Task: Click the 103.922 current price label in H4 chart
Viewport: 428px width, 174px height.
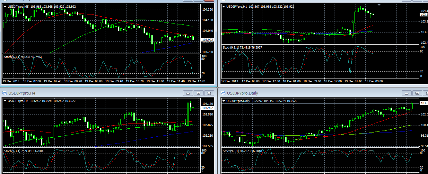Action: click(x=207, y=108)
